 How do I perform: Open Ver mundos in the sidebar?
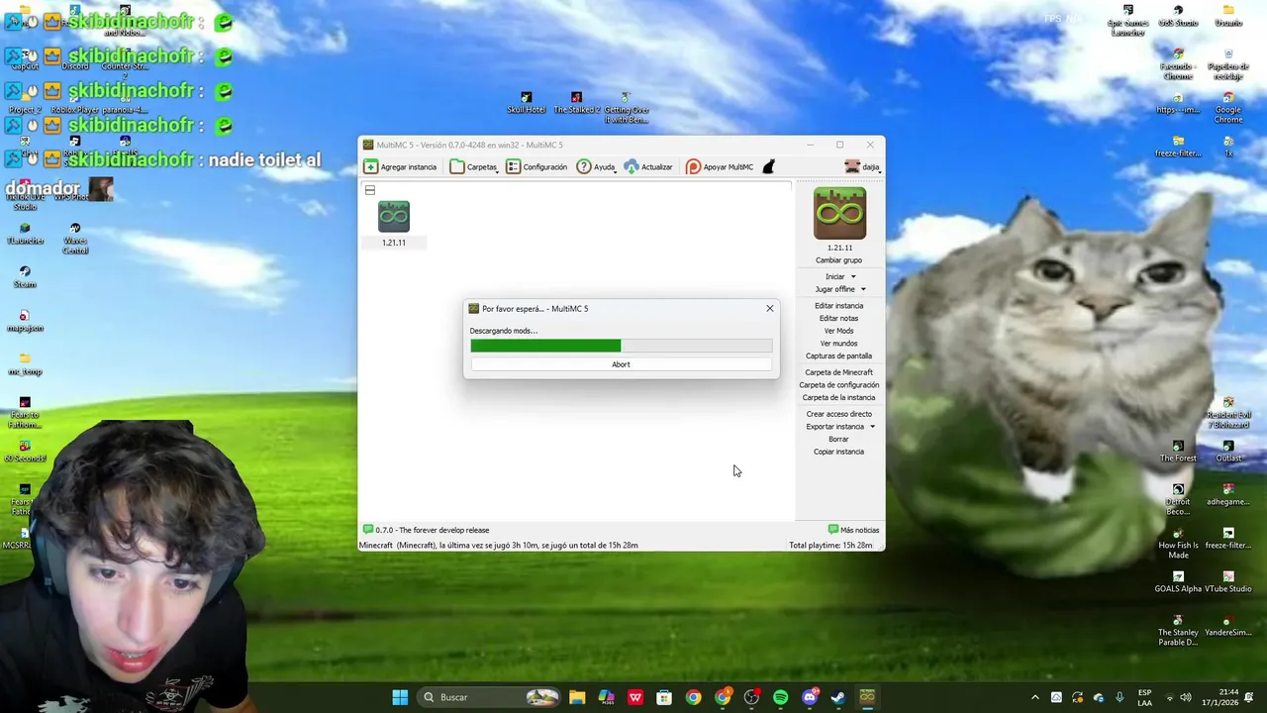tap(838, 344)
